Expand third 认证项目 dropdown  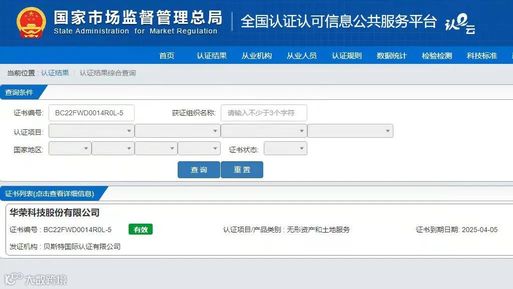[x=264, y=131]
